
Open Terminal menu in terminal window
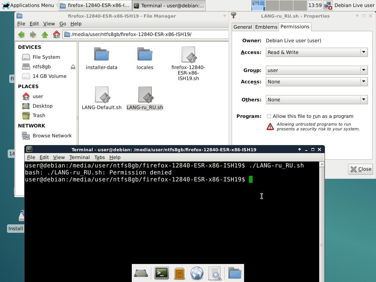[x=79, y=157]
